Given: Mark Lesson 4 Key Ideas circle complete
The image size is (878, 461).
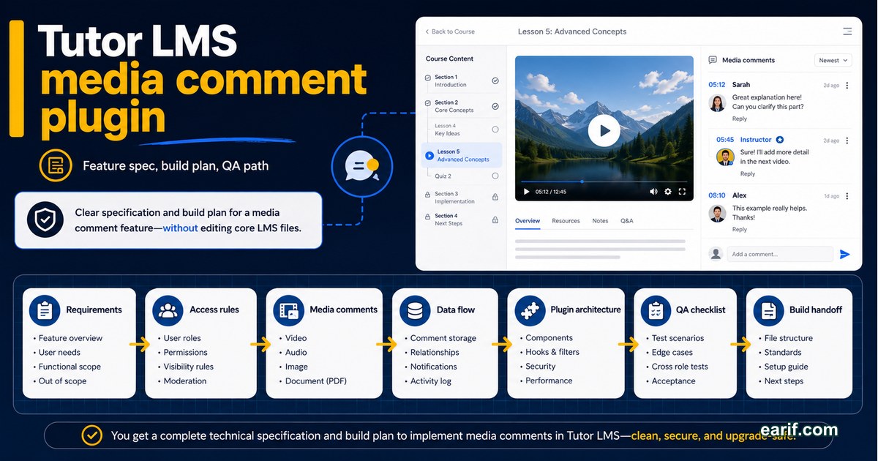Looking at the screenshot, I should click(x=495, y=130).
